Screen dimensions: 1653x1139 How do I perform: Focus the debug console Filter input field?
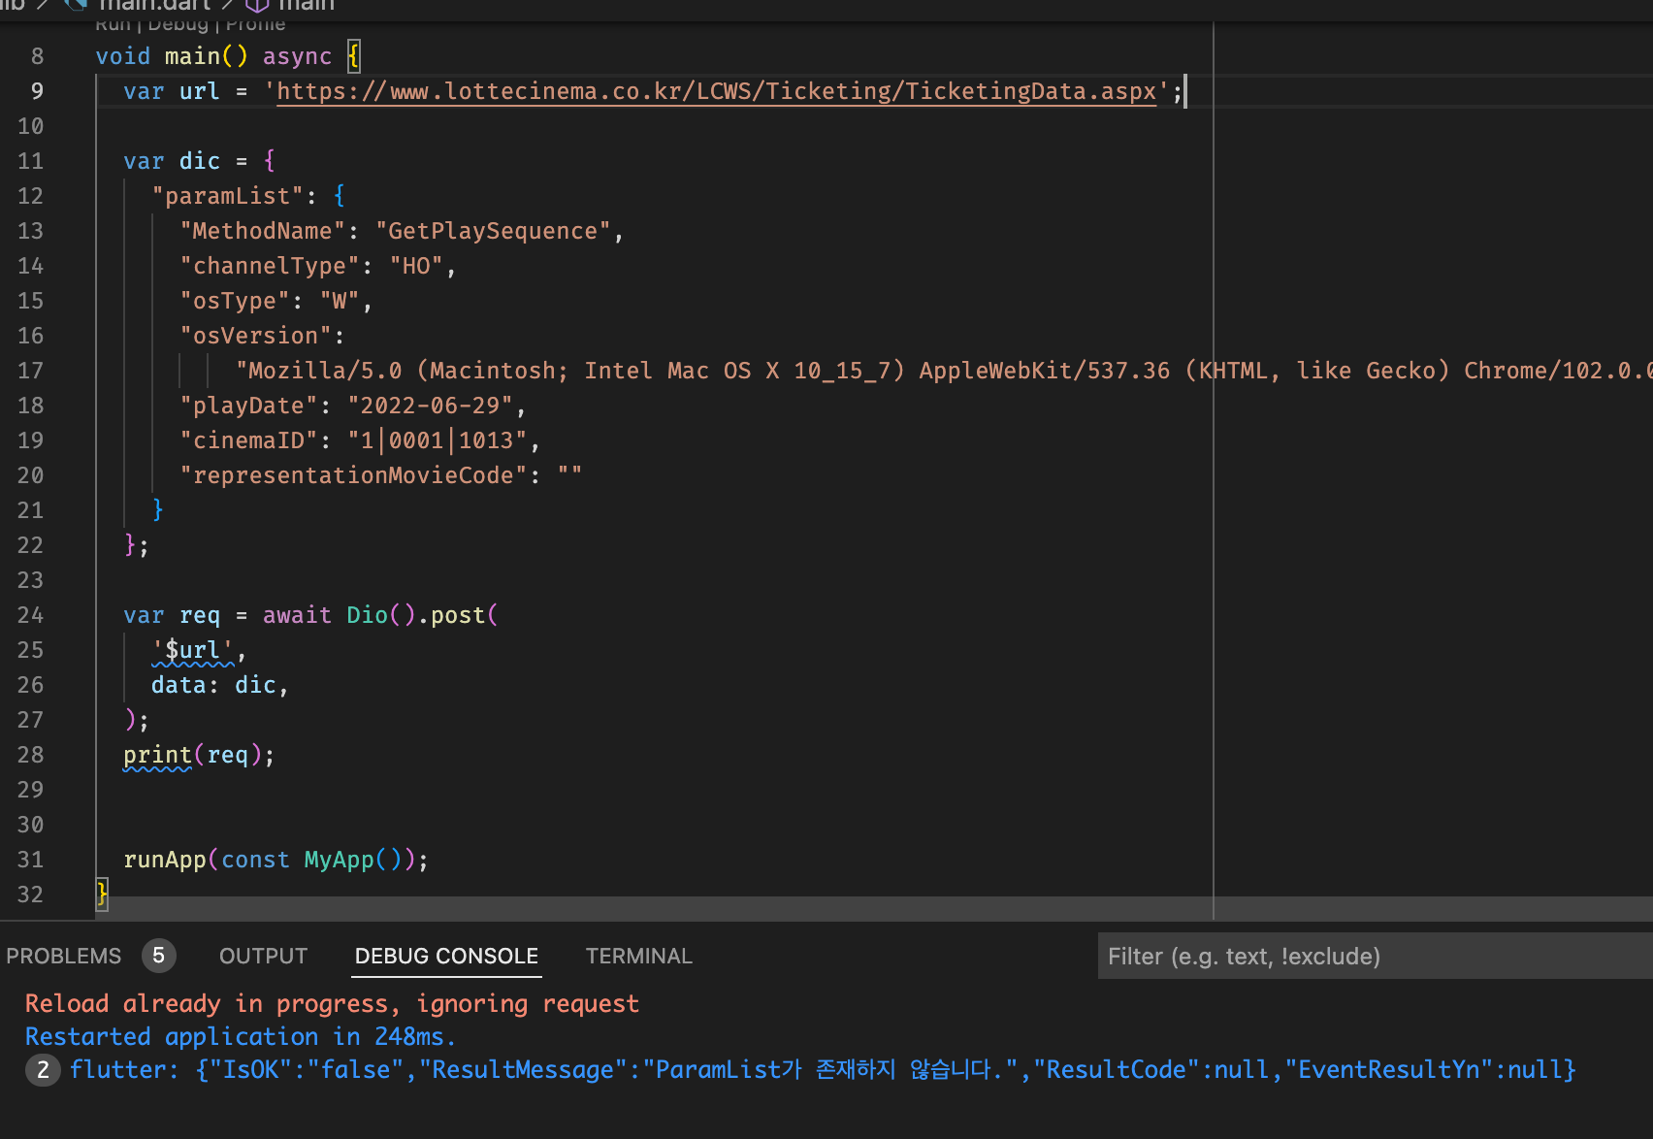(x=1375, y=957)
